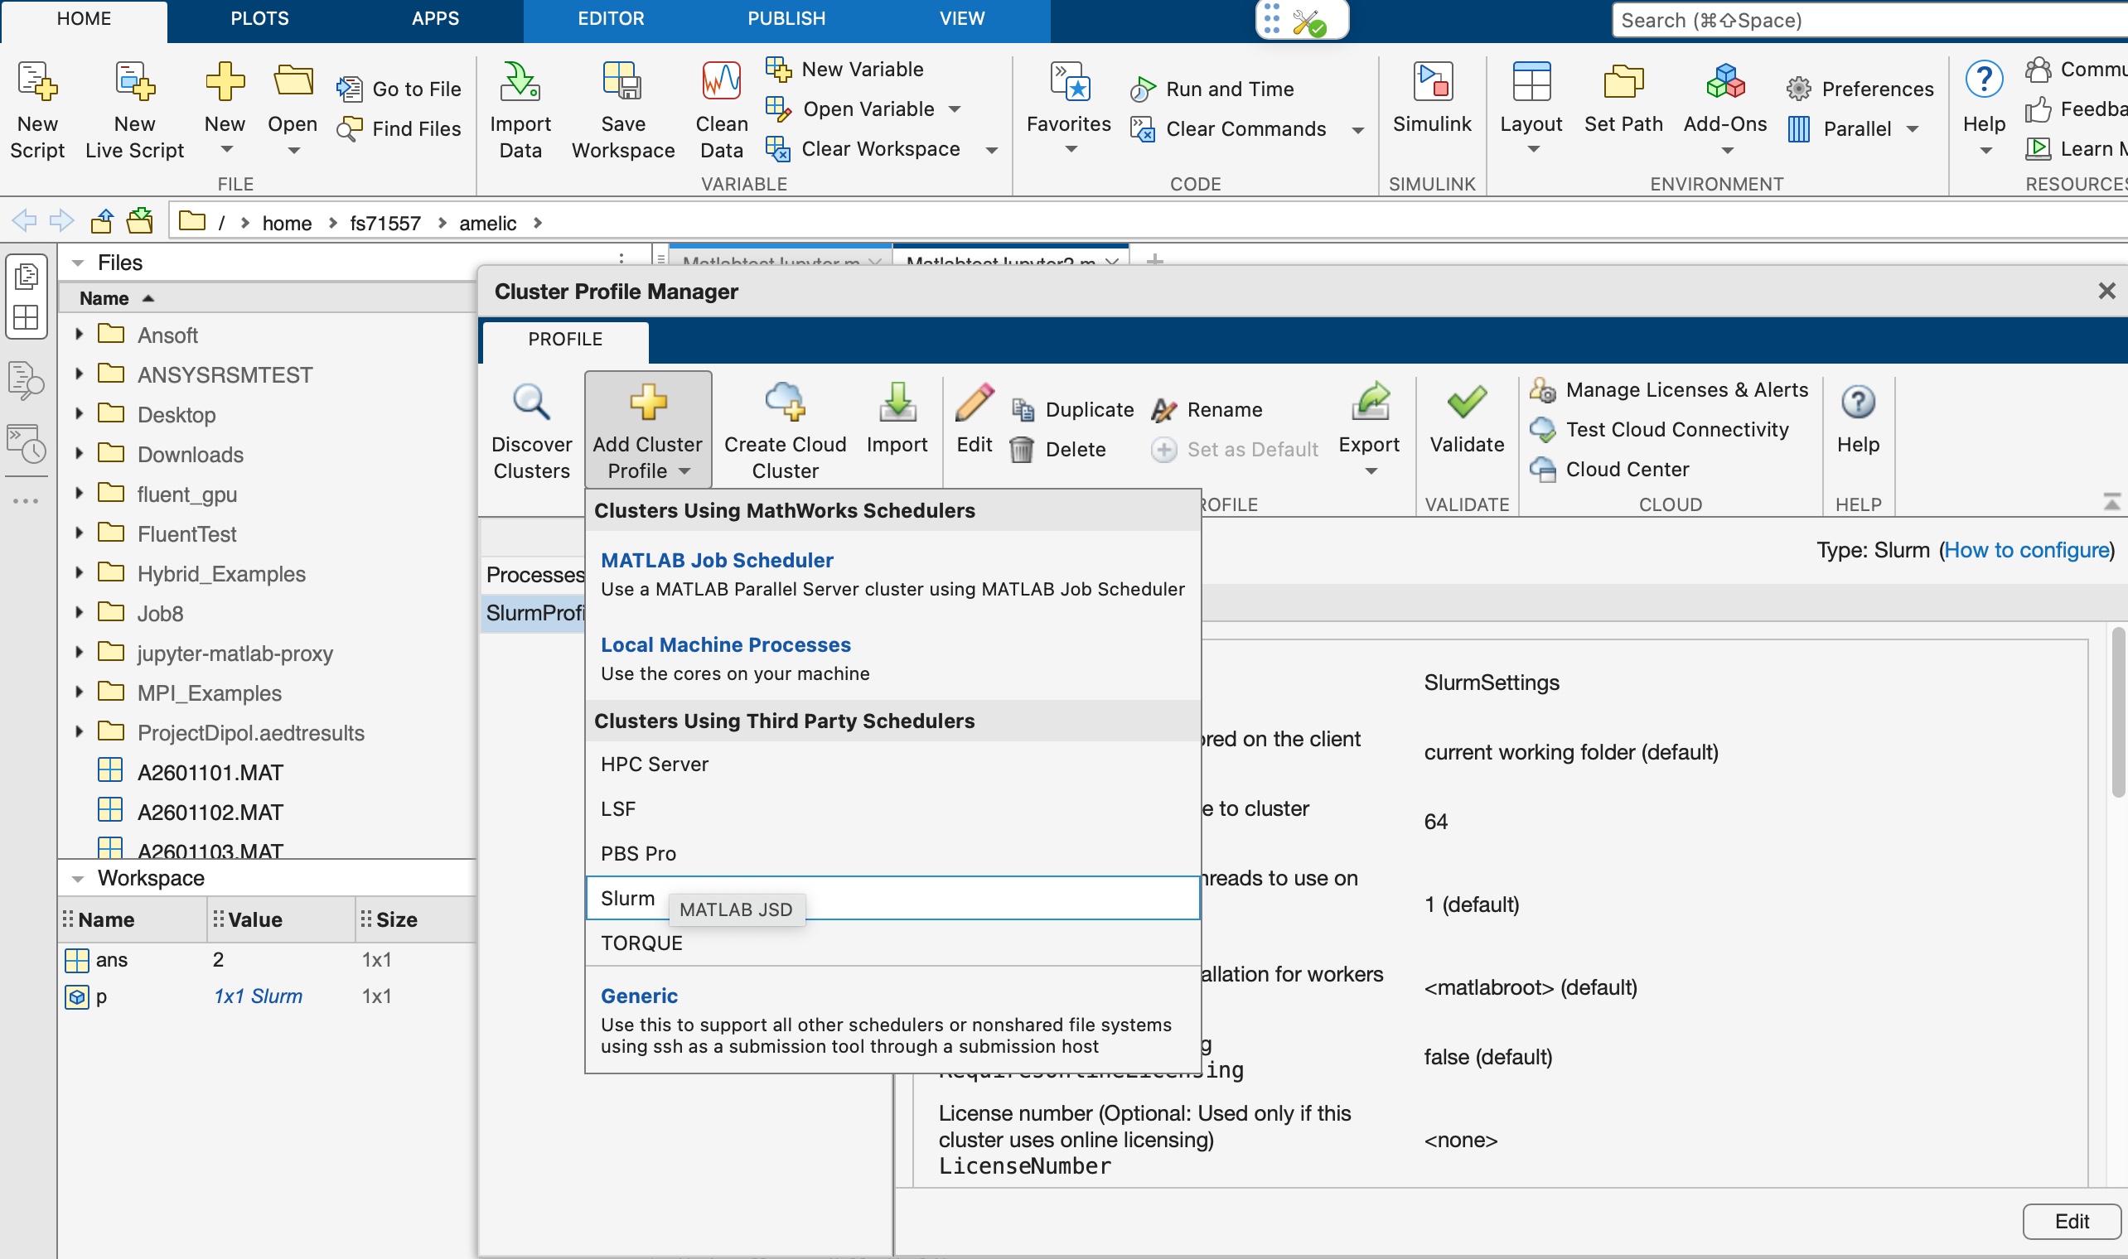Go up one folder level
Viewport: 2128px width, 1259px height.
click(x=102, y=222)
